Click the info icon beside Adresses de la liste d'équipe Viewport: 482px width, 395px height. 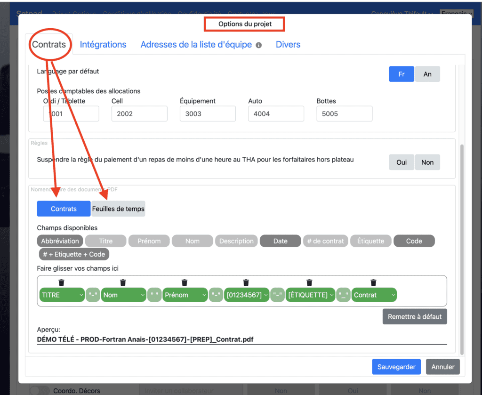click(x=258, y=45)
